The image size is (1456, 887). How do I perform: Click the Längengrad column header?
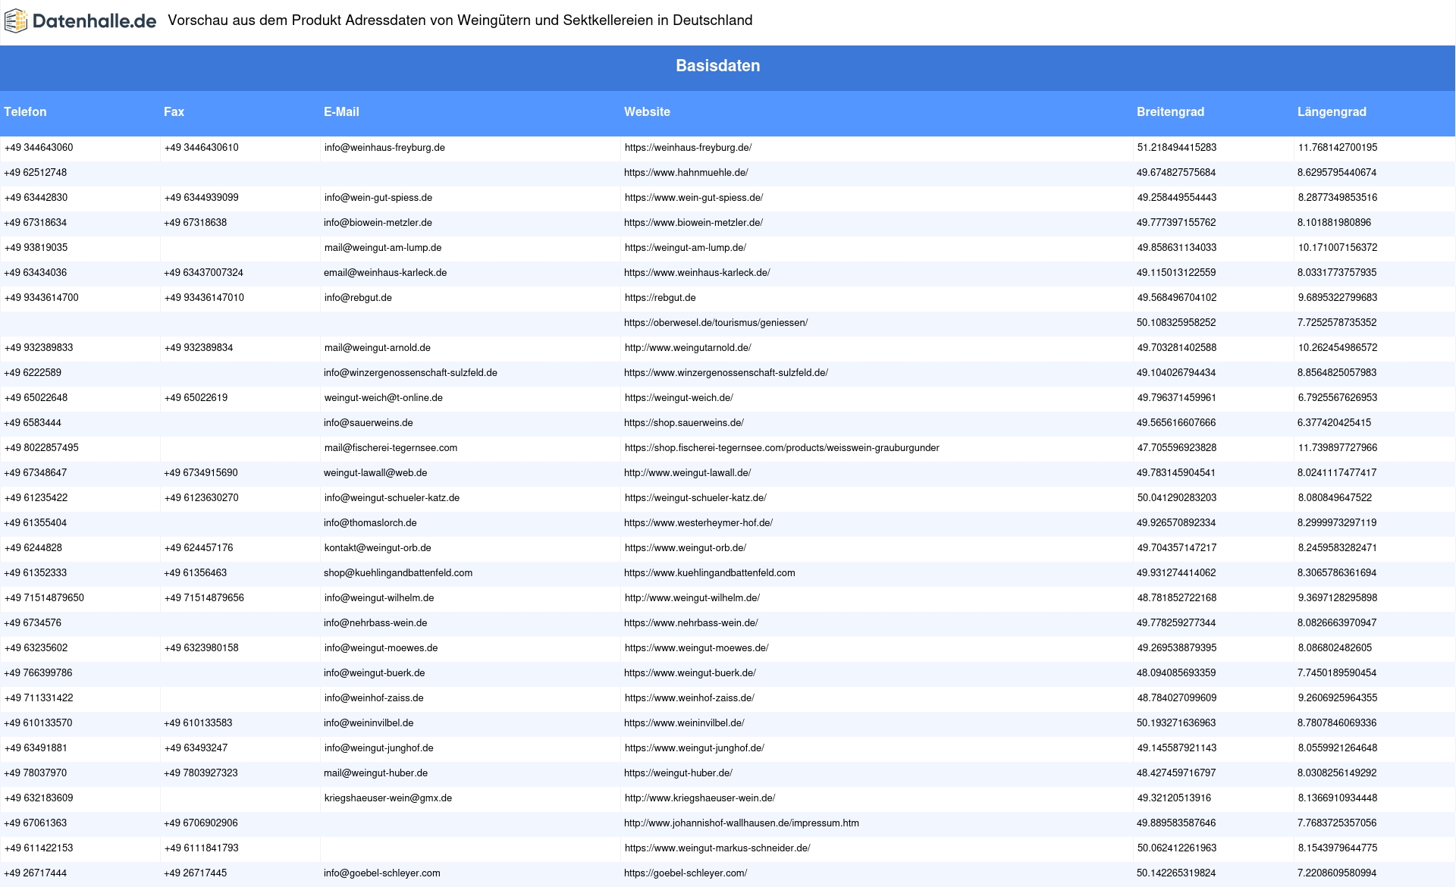point(1332,111)
